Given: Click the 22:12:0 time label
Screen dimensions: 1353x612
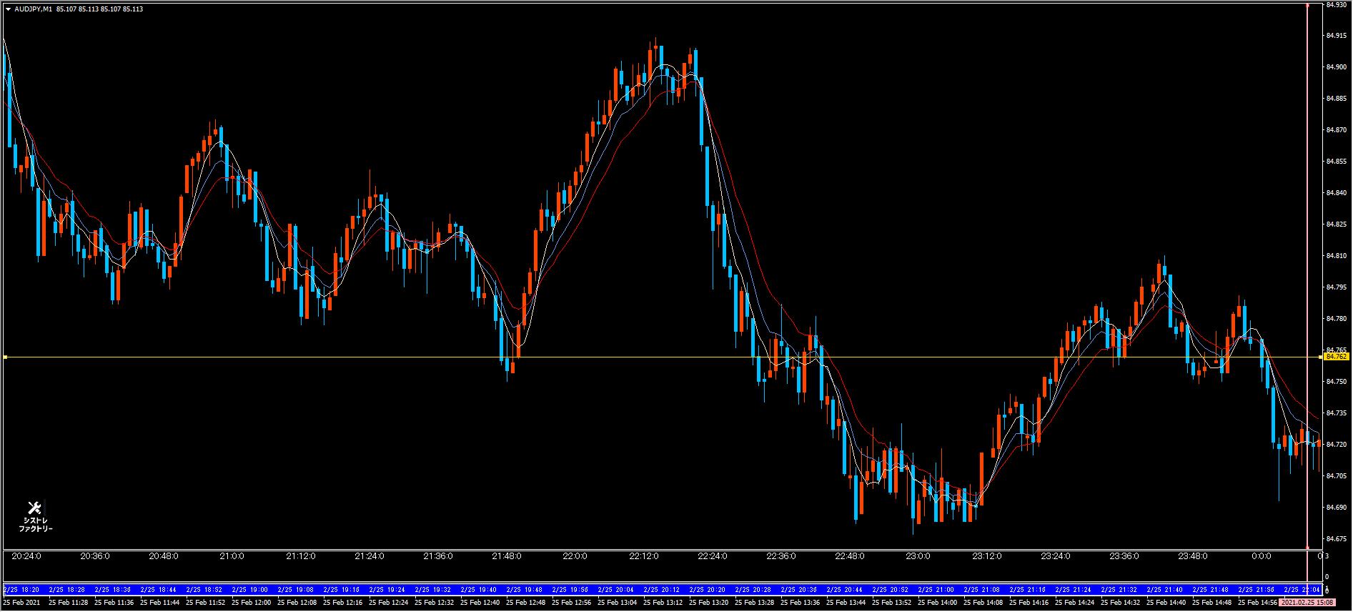Looking at the screenshot, I should (643, 556).
